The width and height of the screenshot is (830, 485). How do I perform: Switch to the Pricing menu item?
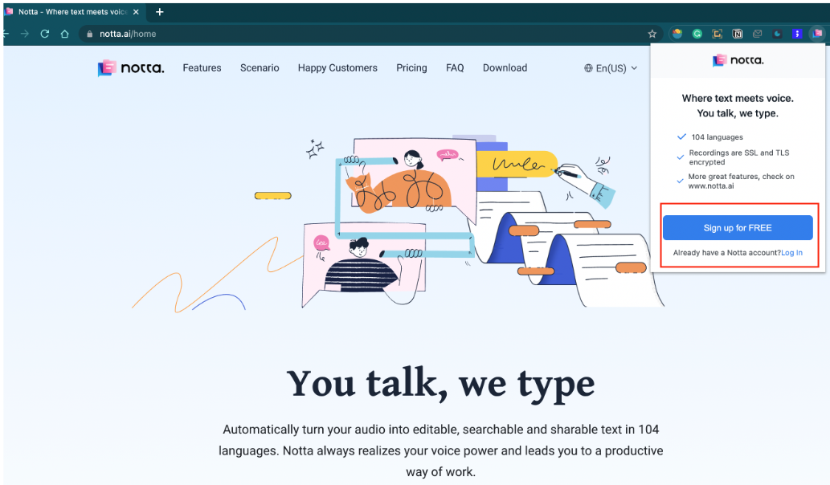pos(411,68)
